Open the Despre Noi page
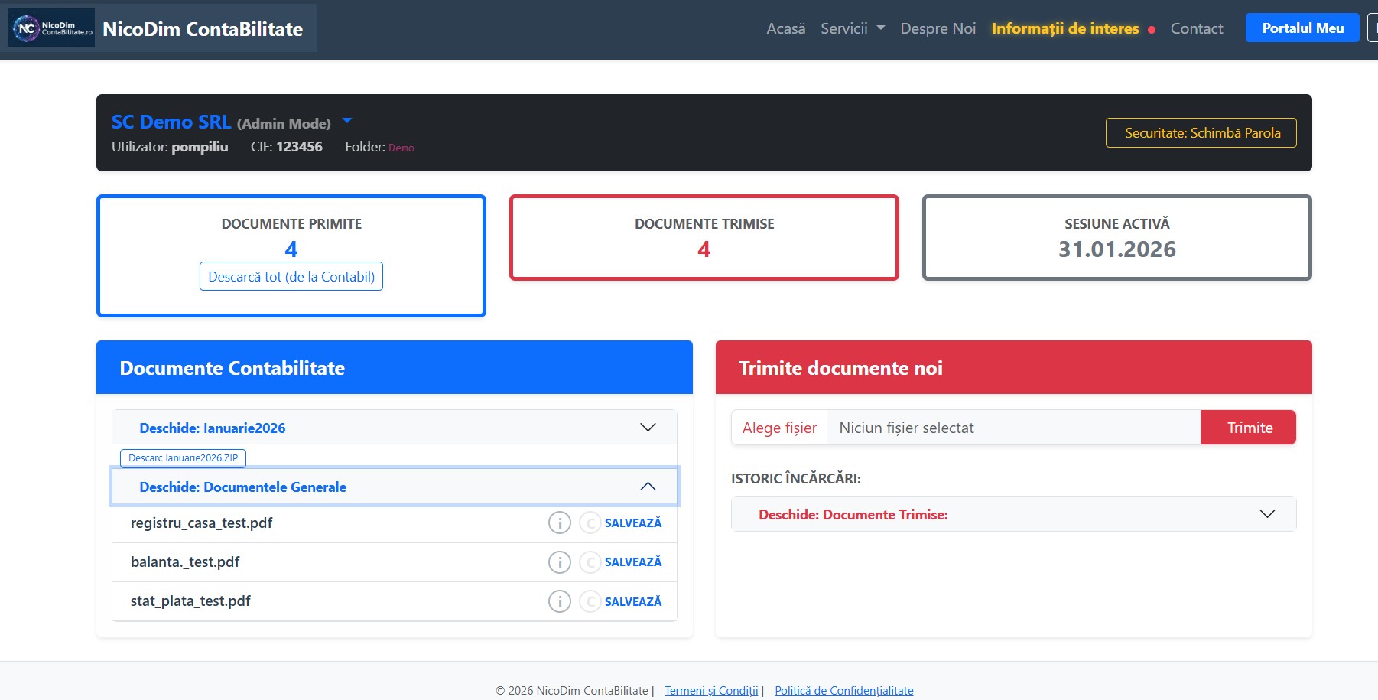 938,28
